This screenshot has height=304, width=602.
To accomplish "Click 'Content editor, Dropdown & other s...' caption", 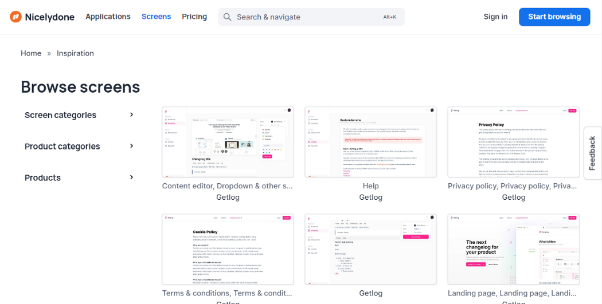I will tap(227, 186).
